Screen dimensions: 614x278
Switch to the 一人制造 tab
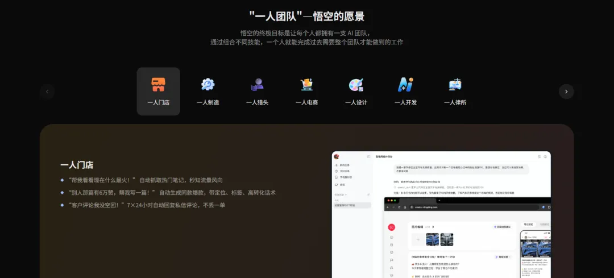[x=208, y=92]
